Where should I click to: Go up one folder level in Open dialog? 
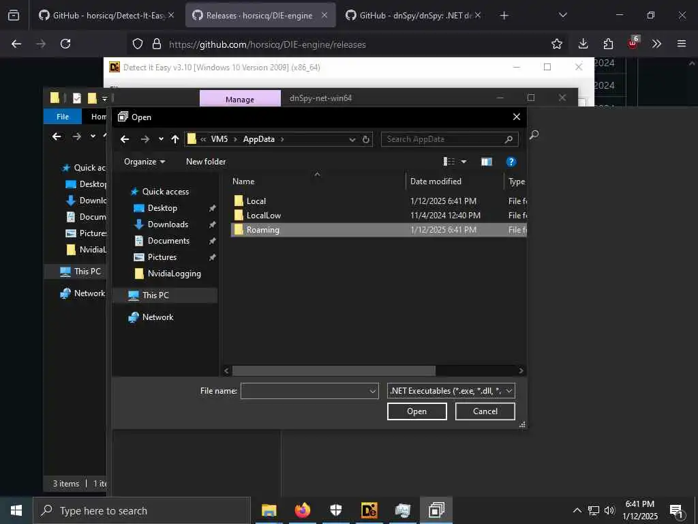pos(175,139)
